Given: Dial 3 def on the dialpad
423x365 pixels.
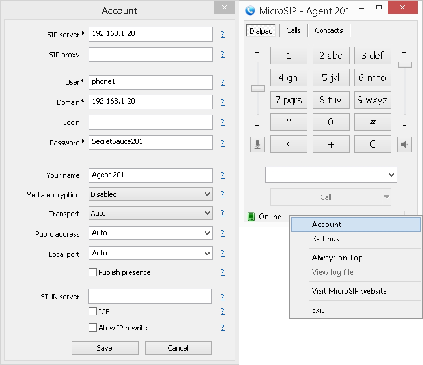Looking at the screenshot, I should 373,55.
